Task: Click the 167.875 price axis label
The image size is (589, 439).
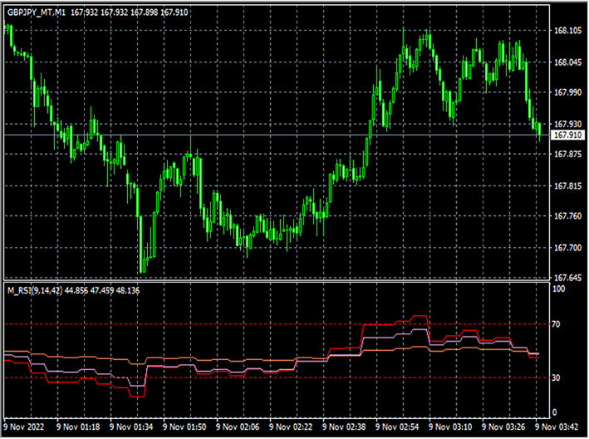Action: tap(568, 155)
